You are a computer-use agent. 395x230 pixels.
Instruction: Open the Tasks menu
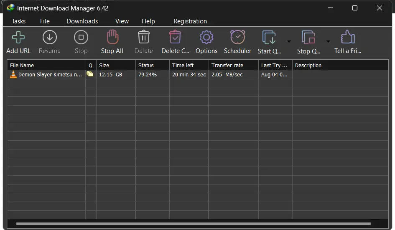[x=18, y=21]
